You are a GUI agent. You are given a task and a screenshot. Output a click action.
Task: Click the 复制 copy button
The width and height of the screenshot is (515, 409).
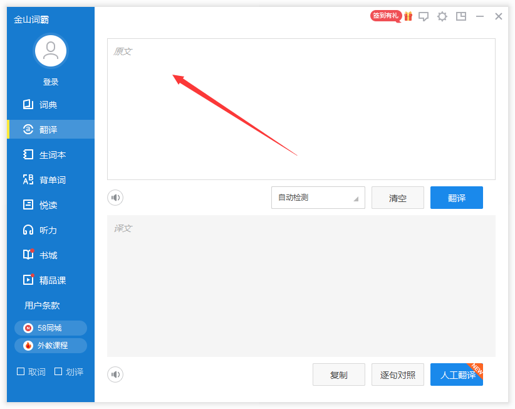point(338,374)
